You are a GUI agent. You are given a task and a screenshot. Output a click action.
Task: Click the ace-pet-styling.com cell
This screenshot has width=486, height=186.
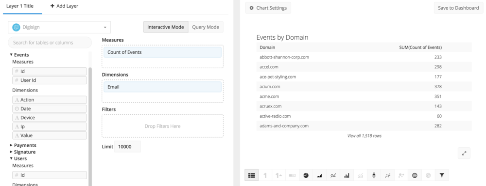coord(278,77)
